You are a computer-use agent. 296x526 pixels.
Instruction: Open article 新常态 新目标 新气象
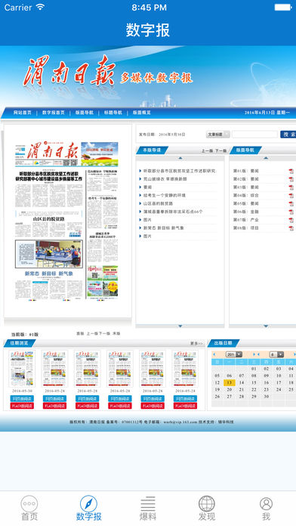click(x=163, y=227)
